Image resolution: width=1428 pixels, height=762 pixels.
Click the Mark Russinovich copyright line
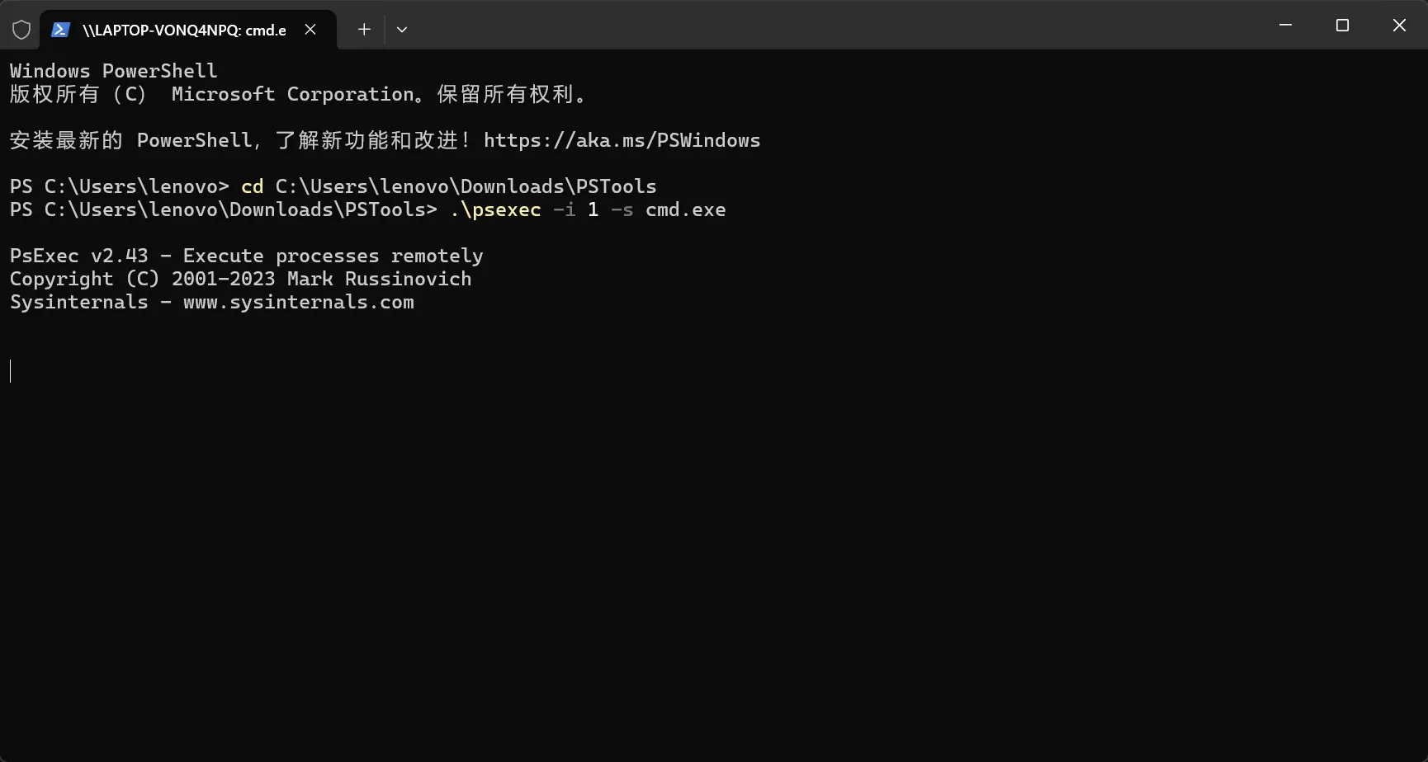coord(240,279)
